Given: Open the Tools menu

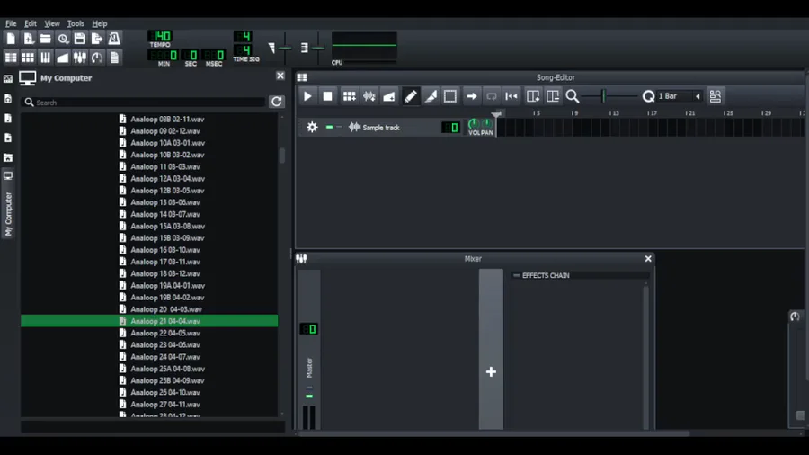Looking at the screenshot, I should tap(76, 23).
